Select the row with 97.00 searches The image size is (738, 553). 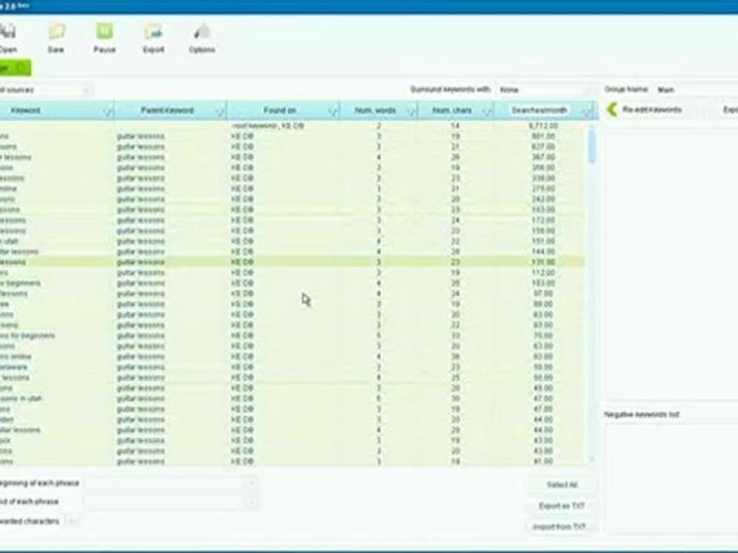pyautogui.click(x=292, y=294)
